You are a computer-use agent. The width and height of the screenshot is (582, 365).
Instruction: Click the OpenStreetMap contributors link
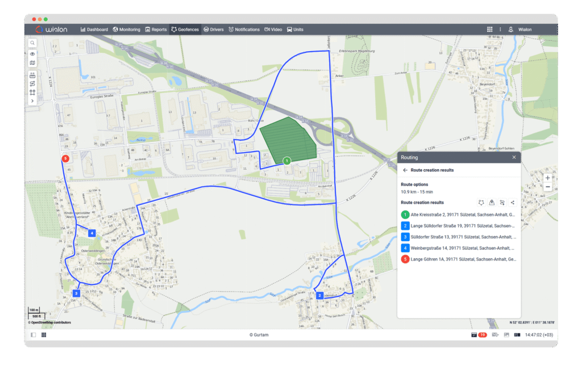(51, 322)
